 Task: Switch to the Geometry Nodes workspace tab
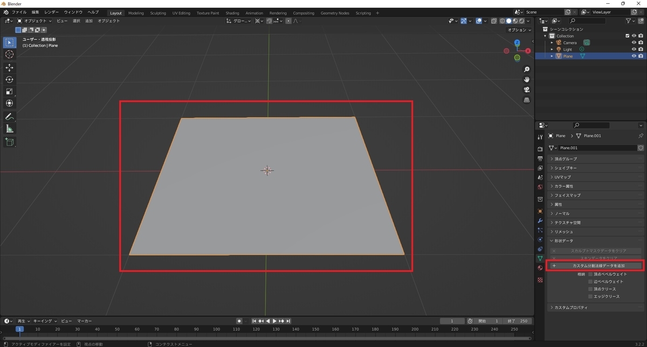coord(335,13)
